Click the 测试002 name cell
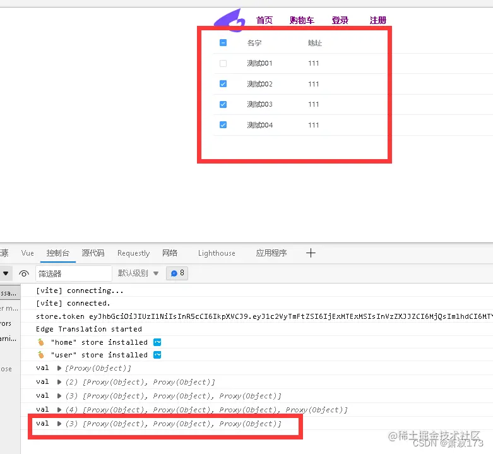The height and width of the screenshot is (454, 493). (259, 84)
